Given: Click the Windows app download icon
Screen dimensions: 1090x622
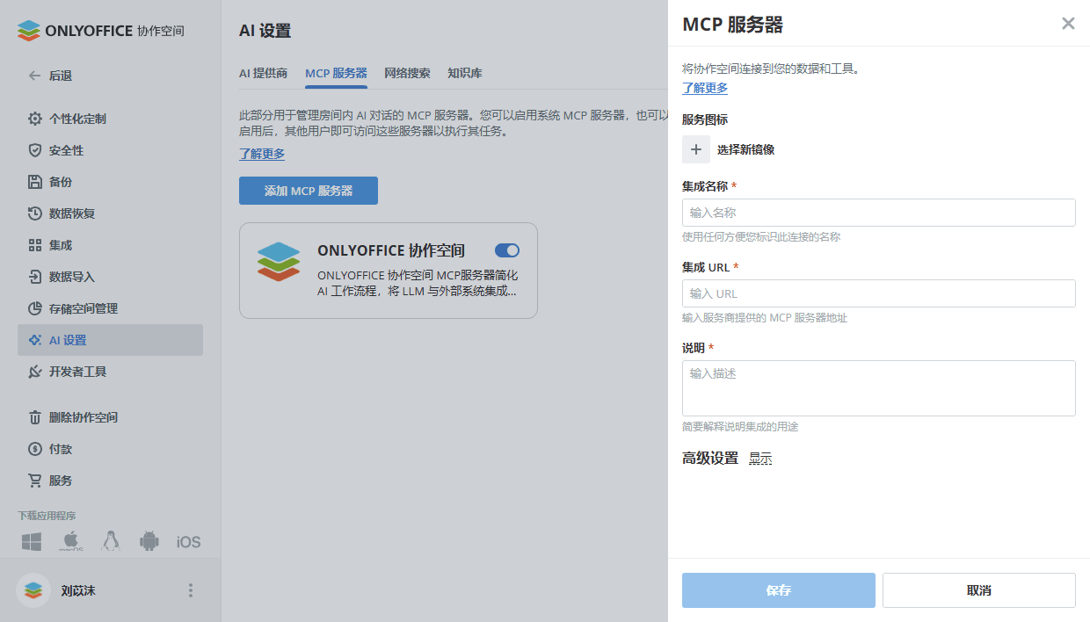Looking at the screenshot, I should point(31,541).
